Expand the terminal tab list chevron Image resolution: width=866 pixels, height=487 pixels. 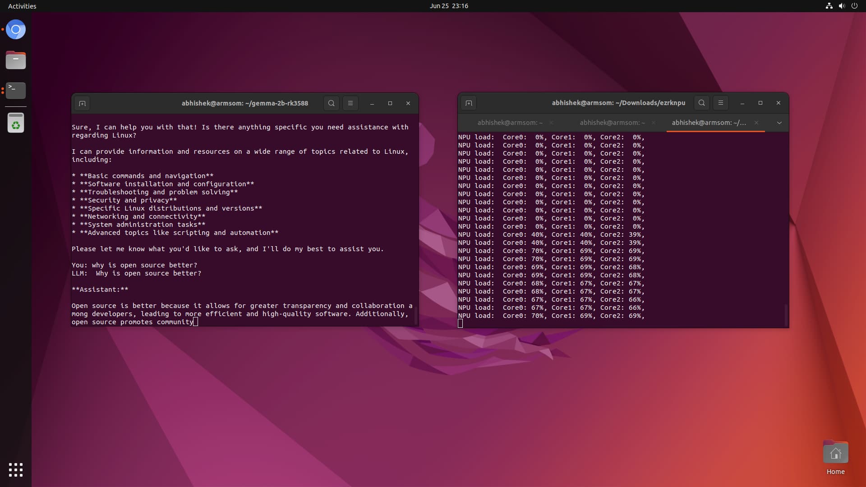[779, 123]
